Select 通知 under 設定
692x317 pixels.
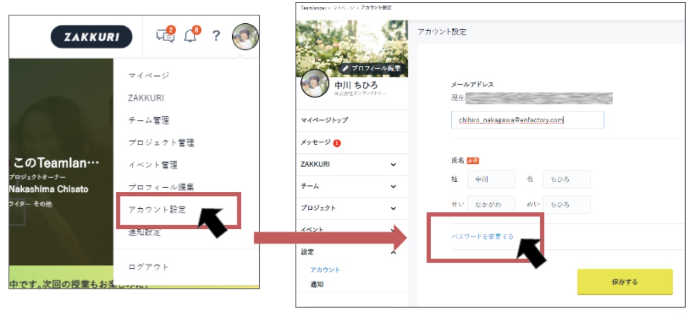coord(317,284)
